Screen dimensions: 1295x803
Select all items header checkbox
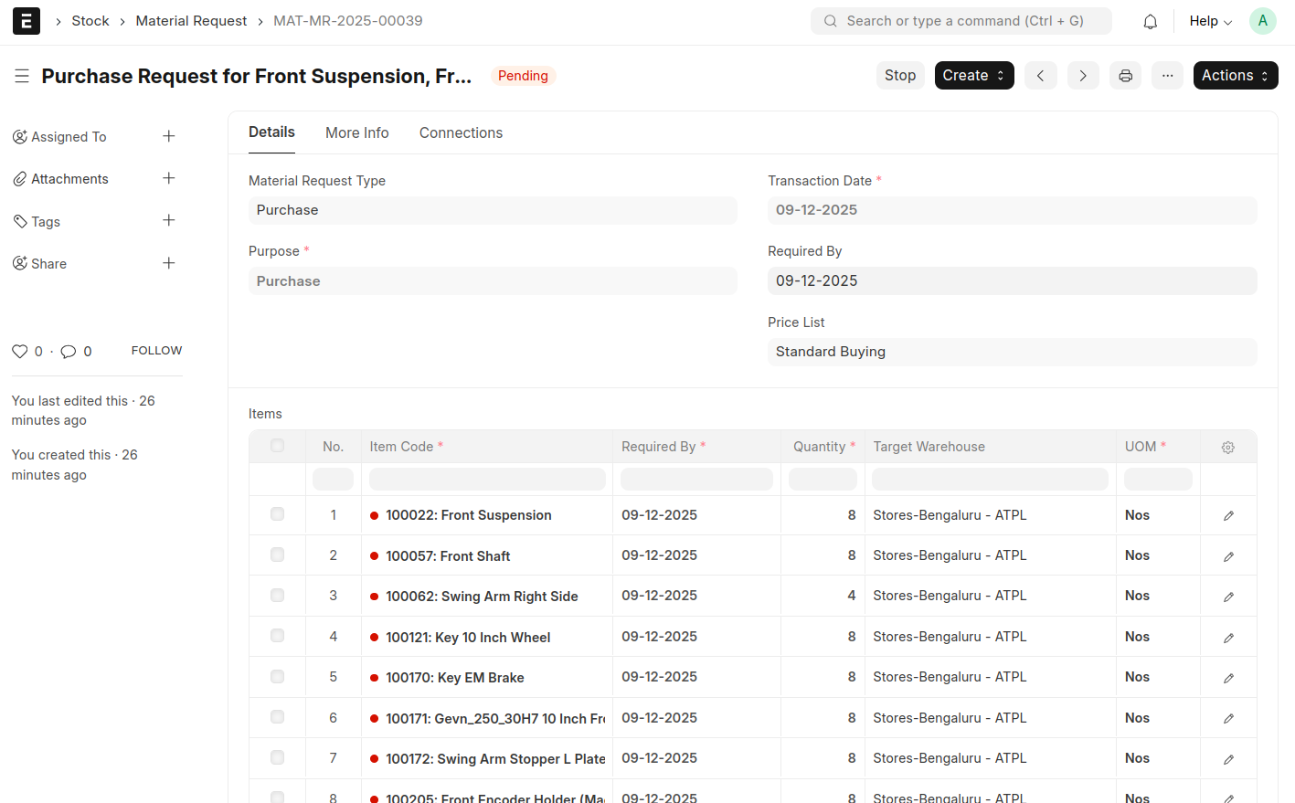pyautogui.click(x=277, y=447)
